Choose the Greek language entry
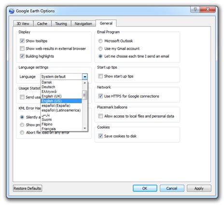 tap(61, 92)
